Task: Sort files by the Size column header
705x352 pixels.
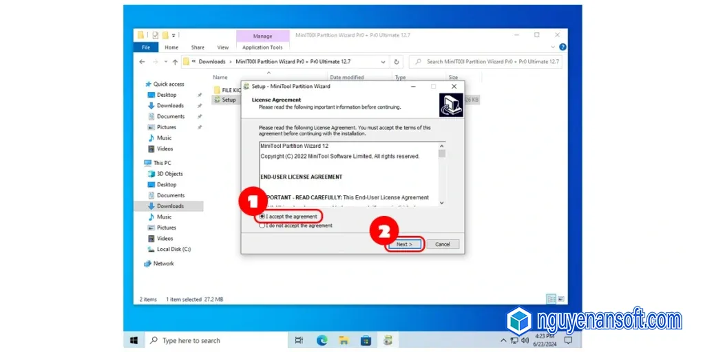Action: click(x=453, y=77)
